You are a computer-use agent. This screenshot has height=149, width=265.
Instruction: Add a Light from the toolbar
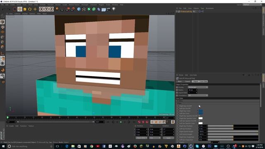(113, 9)
